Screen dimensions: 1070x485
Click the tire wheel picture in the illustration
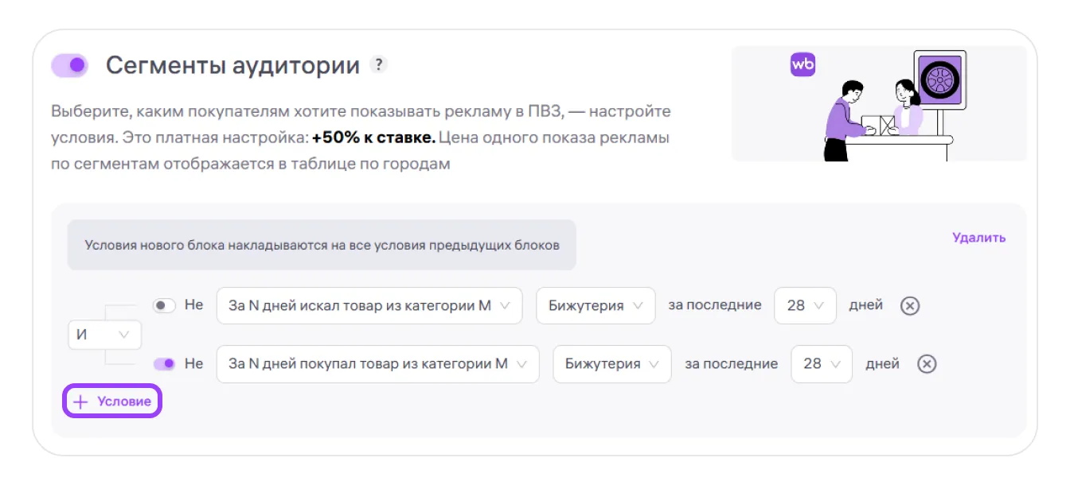pos(939,80)
